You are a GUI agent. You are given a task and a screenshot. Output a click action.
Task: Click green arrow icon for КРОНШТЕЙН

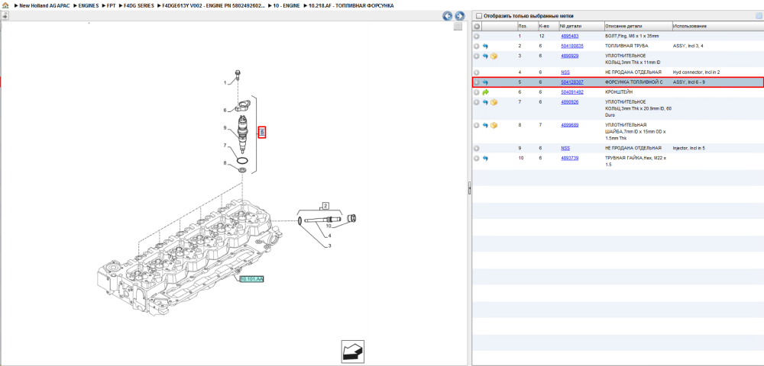pos(485,91)
